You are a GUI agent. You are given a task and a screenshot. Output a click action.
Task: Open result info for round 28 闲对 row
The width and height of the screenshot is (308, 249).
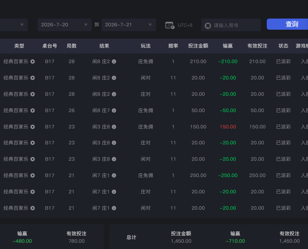pos(114,78)
